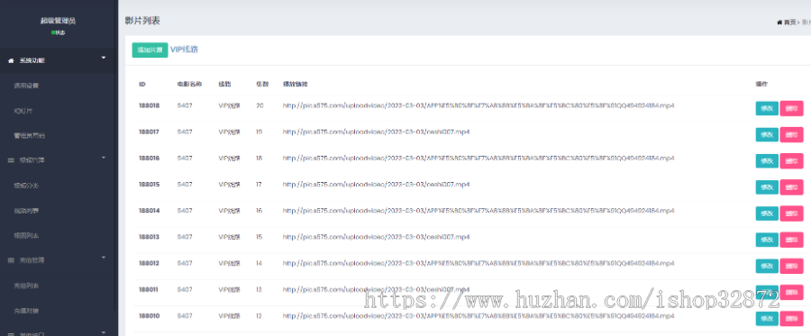
Task: Click 修改 for row ID 188015
Action: 767,187
